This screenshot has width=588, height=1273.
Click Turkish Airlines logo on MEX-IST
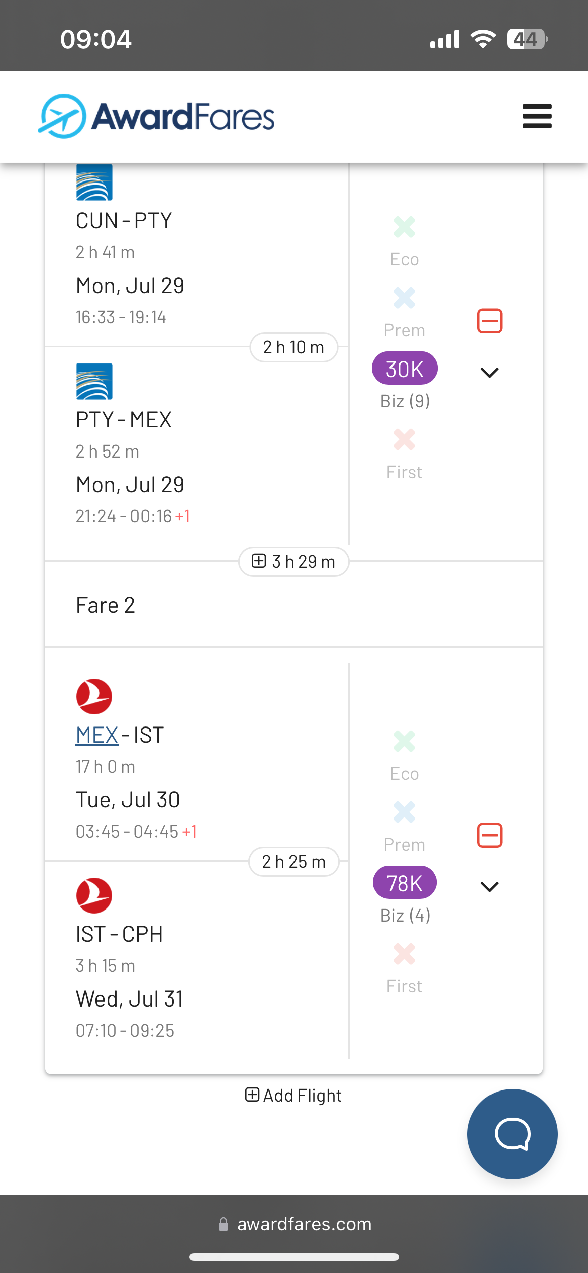(x=94, y=696)
